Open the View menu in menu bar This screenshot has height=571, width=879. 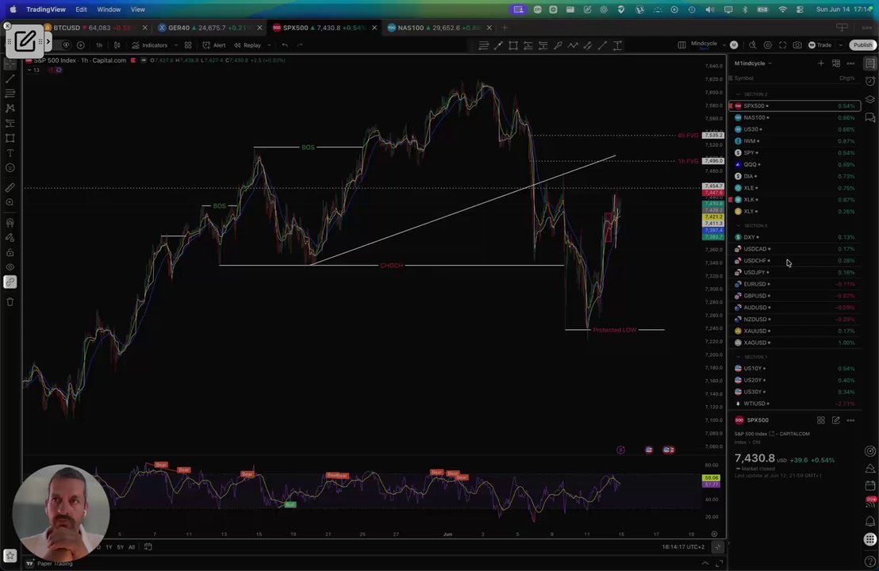(138, 10)
